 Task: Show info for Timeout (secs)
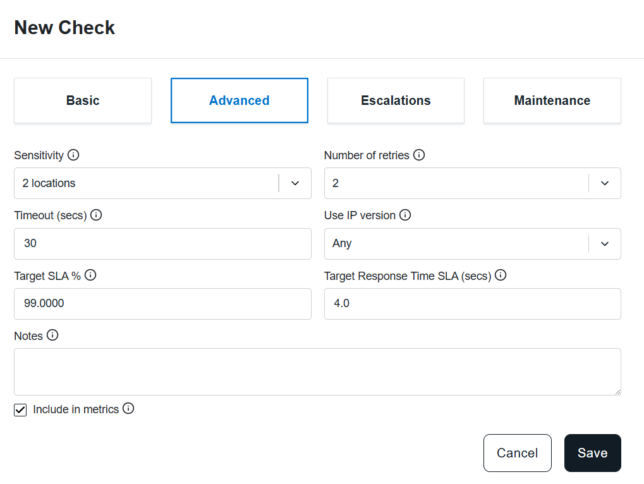pos(96,215)
